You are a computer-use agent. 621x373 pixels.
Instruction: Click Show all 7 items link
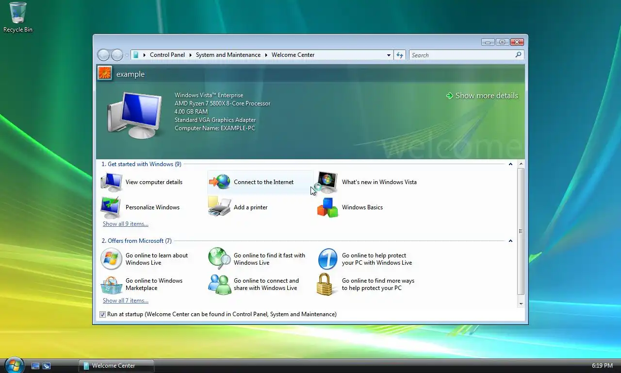click(126, 301)
